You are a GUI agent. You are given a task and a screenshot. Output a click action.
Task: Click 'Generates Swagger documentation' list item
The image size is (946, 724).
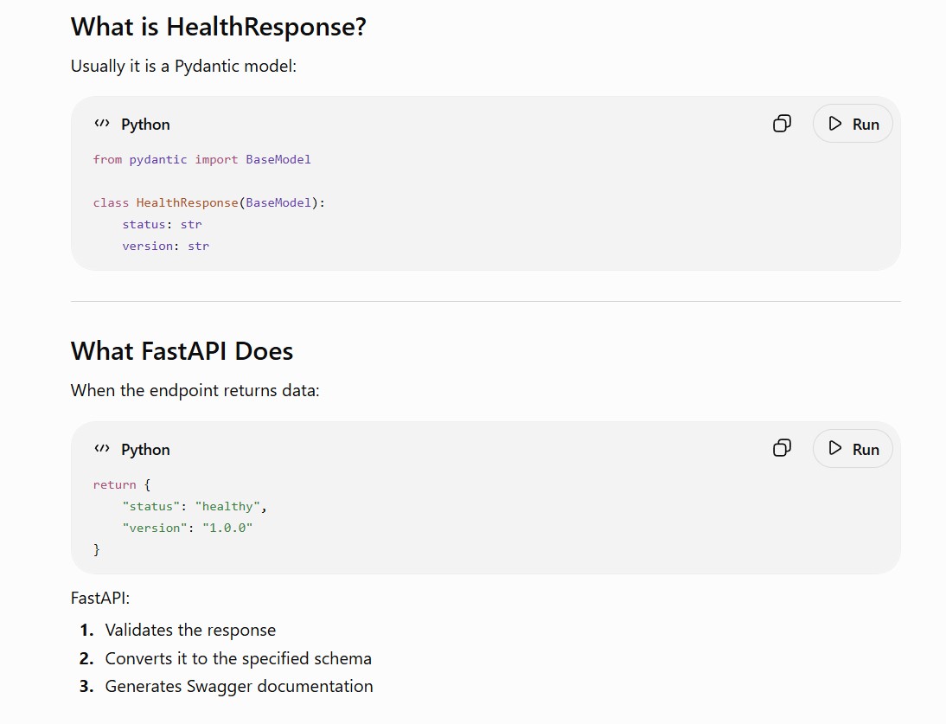pos(239,687)
